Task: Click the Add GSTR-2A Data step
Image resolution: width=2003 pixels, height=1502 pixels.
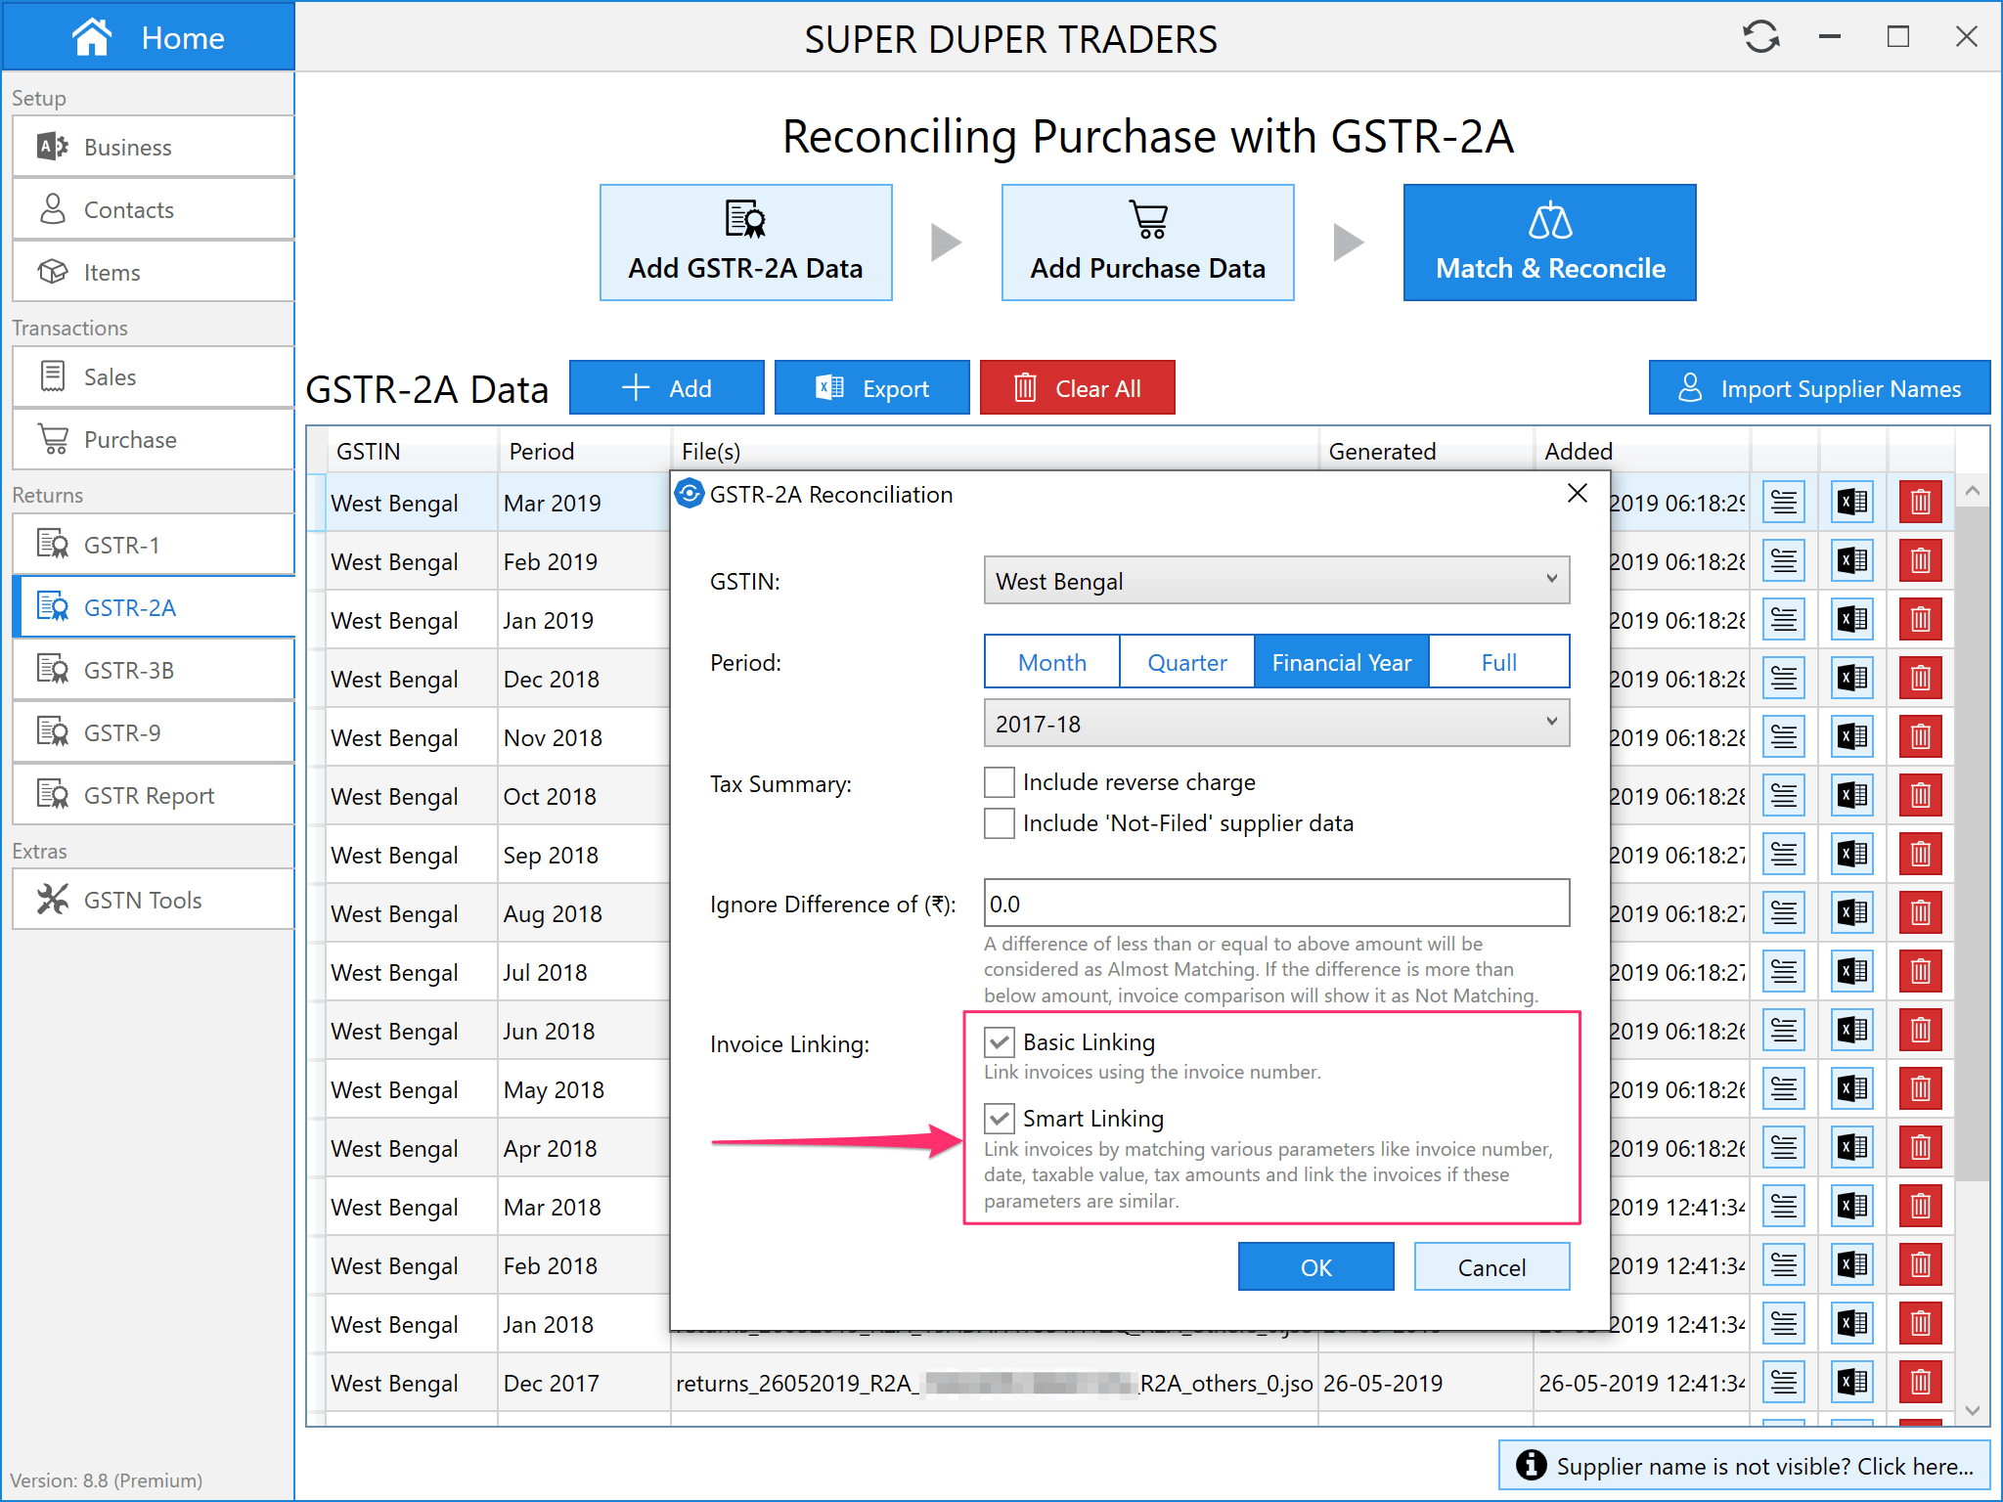Action: tap(745, 243)
